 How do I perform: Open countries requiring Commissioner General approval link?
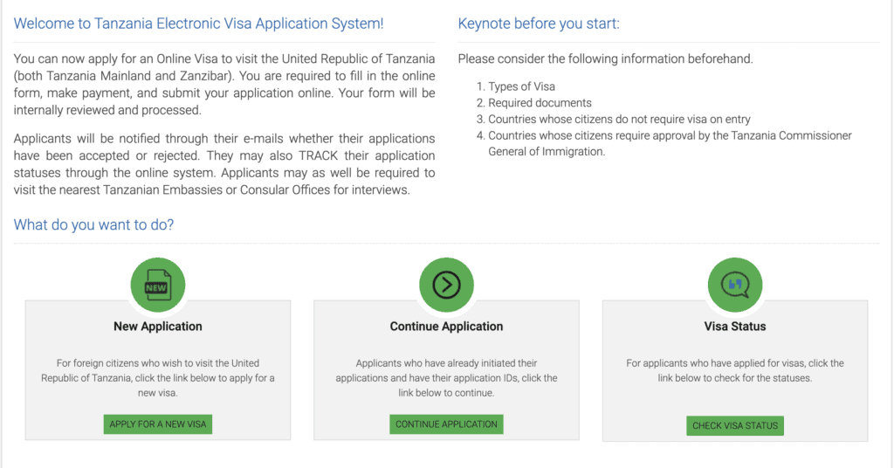670,144
